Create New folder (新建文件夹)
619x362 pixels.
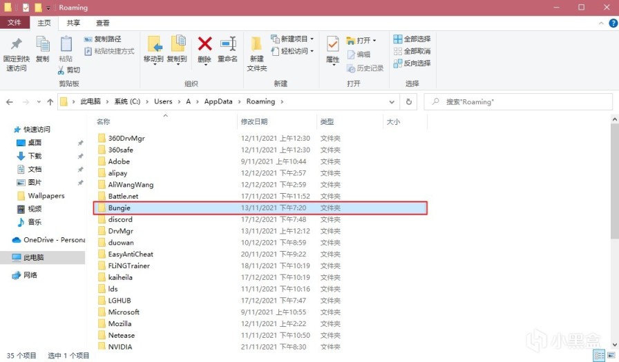point(257,53)
